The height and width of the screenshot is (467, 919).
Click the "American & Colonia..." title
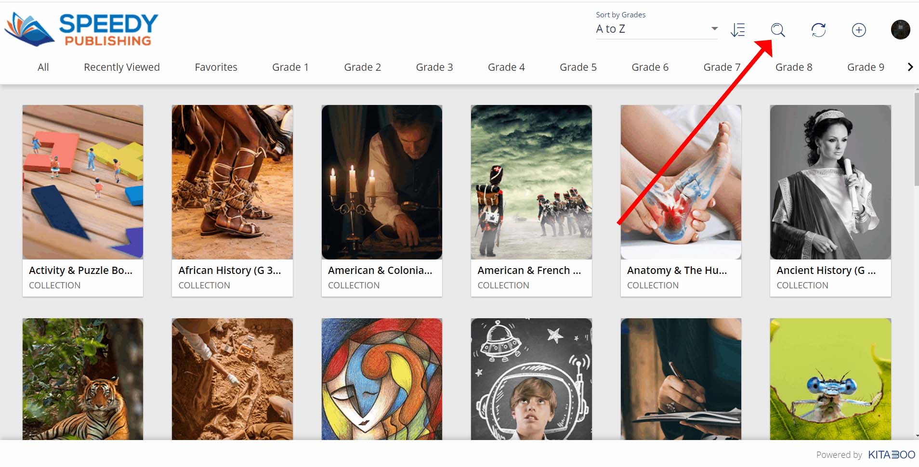click(380, 271)
